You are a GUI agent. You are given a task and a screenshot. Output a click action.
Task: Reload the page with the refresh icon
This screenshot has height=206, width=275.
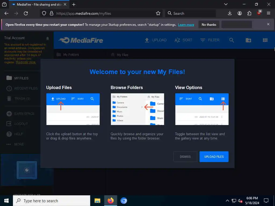point(26,13)
